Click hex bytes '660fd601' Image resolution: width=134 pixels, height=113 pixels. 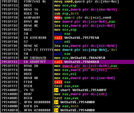[x=32, y=18]
